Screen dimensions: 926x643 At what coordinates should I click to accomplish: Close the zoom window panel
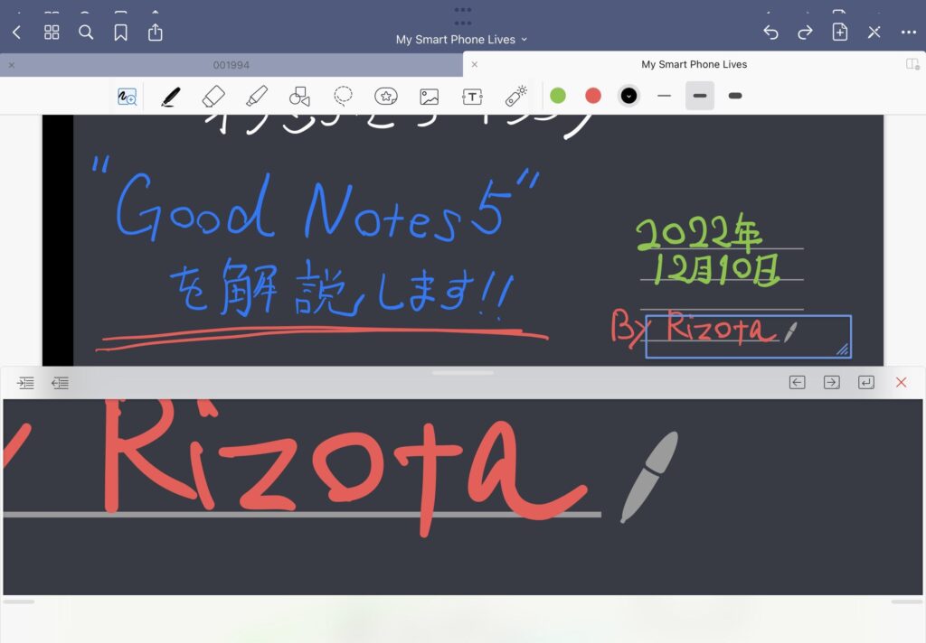pyautogui.click(x=902, y=382)
